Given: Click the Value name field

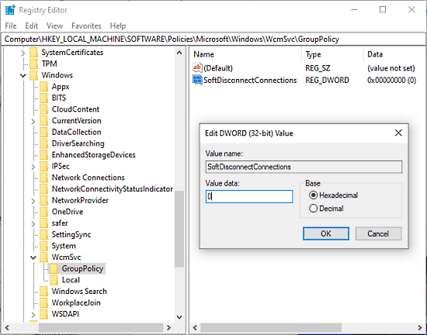Looking at the screenshot, I should tap(304, 167).
